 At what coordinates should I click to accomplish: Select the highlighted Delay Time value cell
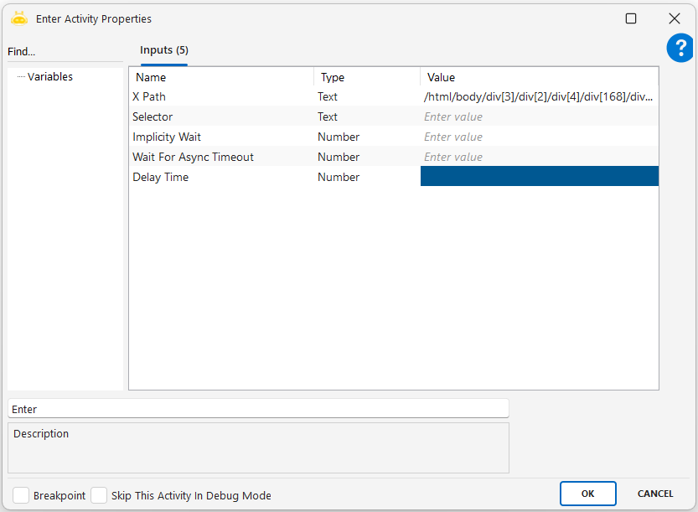pos(539,177)
